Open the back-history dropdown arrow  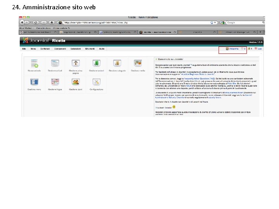pyautogui.click(x=31, y=22)
